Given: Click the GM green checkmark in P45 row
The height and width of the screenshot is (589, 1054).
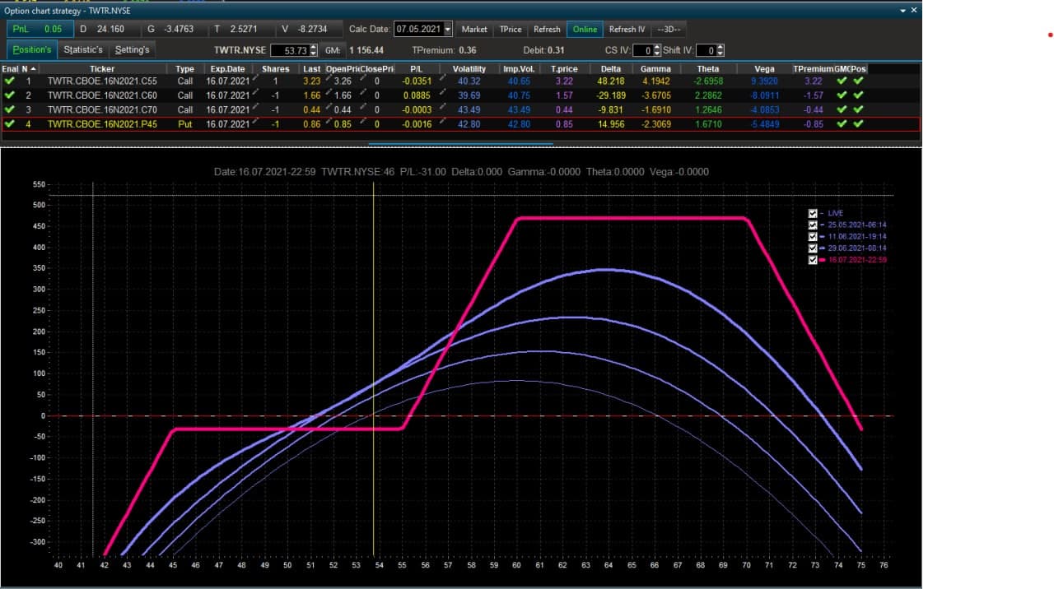Looking at the screenshot, I should [x=842, y=123].
